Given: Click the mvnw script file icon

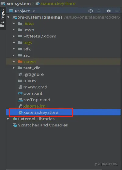Looking at the screenshot, I should pos(20,80).
